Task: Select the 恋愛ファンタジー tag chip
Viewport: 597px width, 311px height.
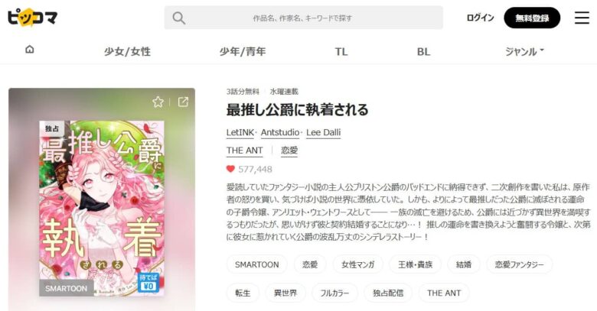Action: (520, 264)
